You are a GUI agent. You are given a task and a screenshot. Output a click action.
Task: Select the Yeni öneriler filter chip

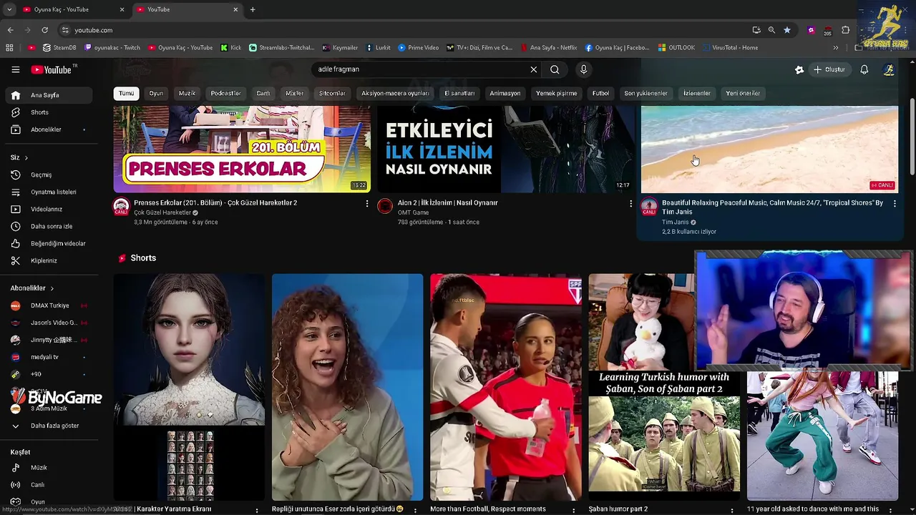[x=743, y=94]
